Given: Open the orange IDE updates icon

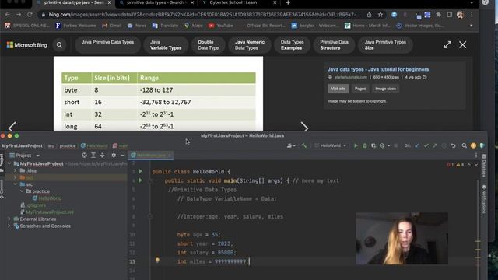Looking at the screenshot, I should 473,145.
